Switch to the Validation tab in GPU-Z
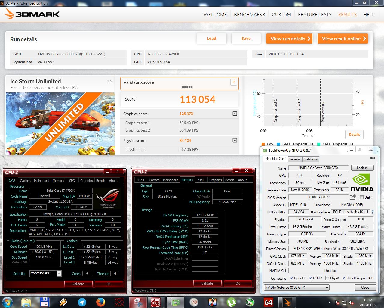Viewport: 384px width, 308px height. pos(311,159)
